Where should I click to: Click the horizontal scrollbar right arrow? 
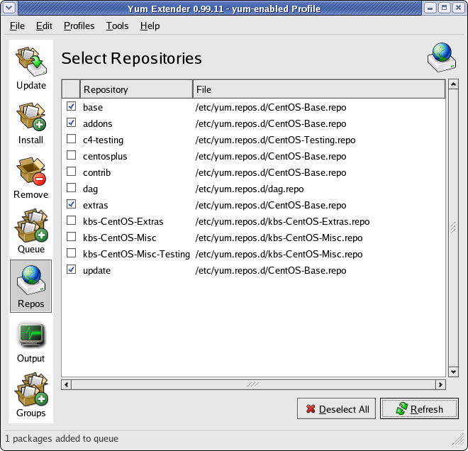click(x=440, y=384)
